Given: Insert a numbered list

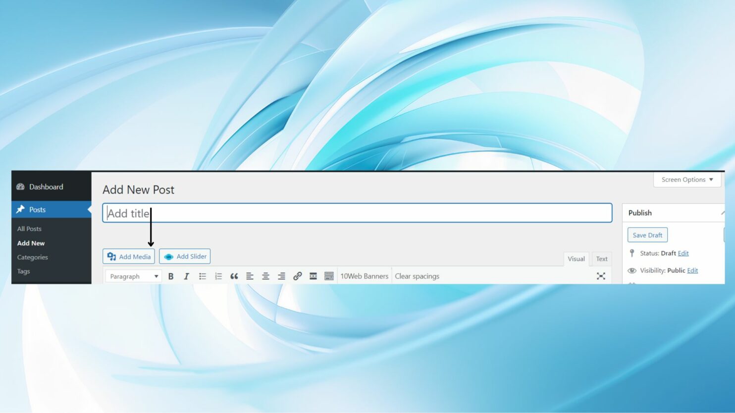Looking at the screenshot, I should (218, 276).
